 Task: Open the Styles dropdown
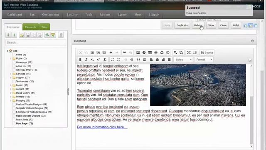point(184,60)
